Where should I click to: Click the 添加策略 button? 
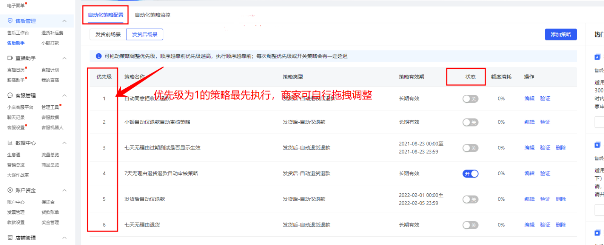(x=561, y=34)
